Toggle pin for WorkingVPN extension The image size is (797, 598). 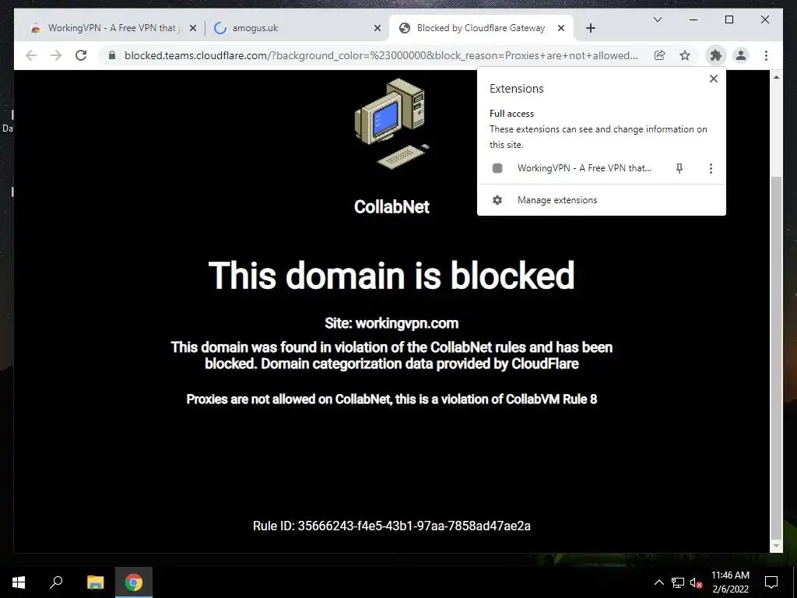679,168
